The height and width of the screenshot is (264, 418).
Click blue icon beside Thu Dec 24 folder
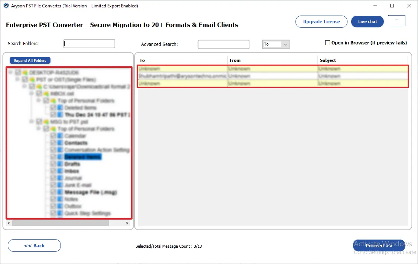[60, 114]
